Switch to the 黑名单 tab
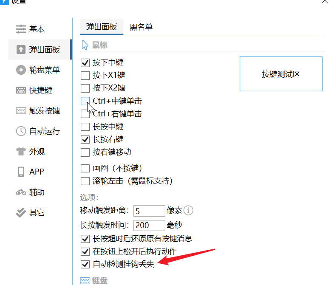 coord(141,27)
